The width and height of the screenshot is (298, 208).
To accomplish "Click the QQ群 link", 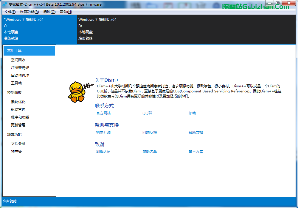I will point(147,113).
